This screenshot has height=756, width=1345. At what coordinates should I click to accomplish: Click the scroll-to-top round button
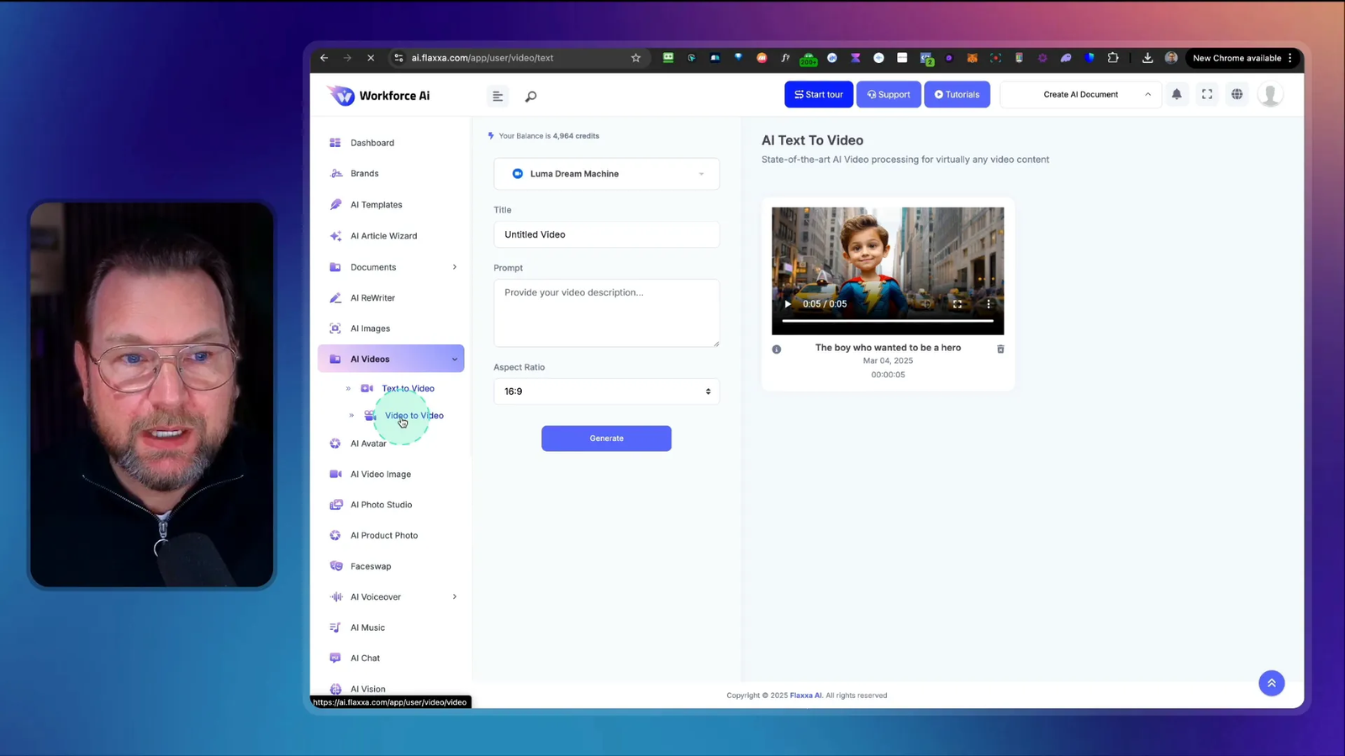coord(1272,683)
